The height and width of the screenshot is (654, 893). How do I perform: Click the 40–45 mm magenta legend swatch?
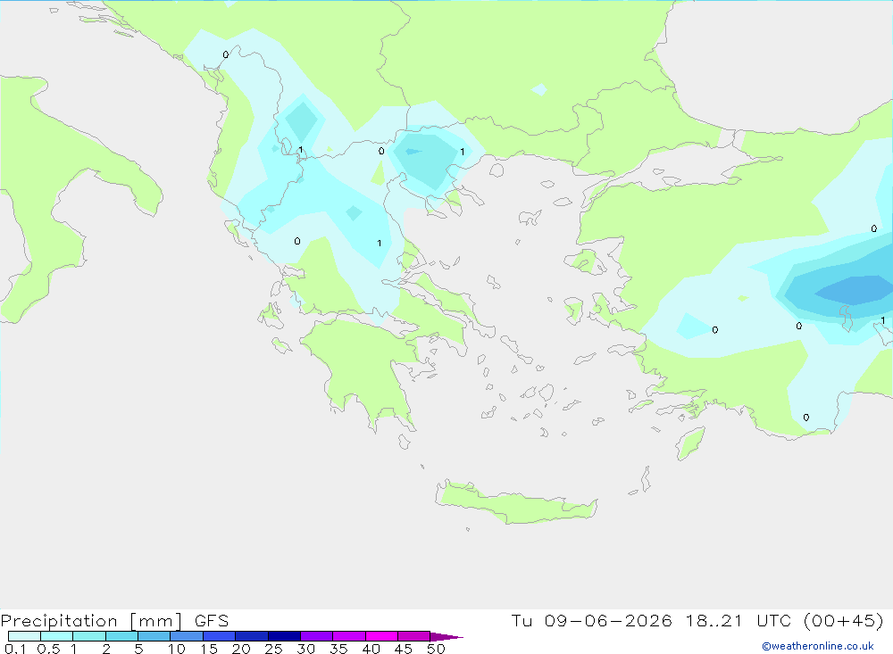coord(381,636)
